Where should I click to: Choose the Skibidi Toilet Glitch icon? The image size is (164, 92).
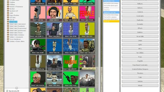click(54, 30)
